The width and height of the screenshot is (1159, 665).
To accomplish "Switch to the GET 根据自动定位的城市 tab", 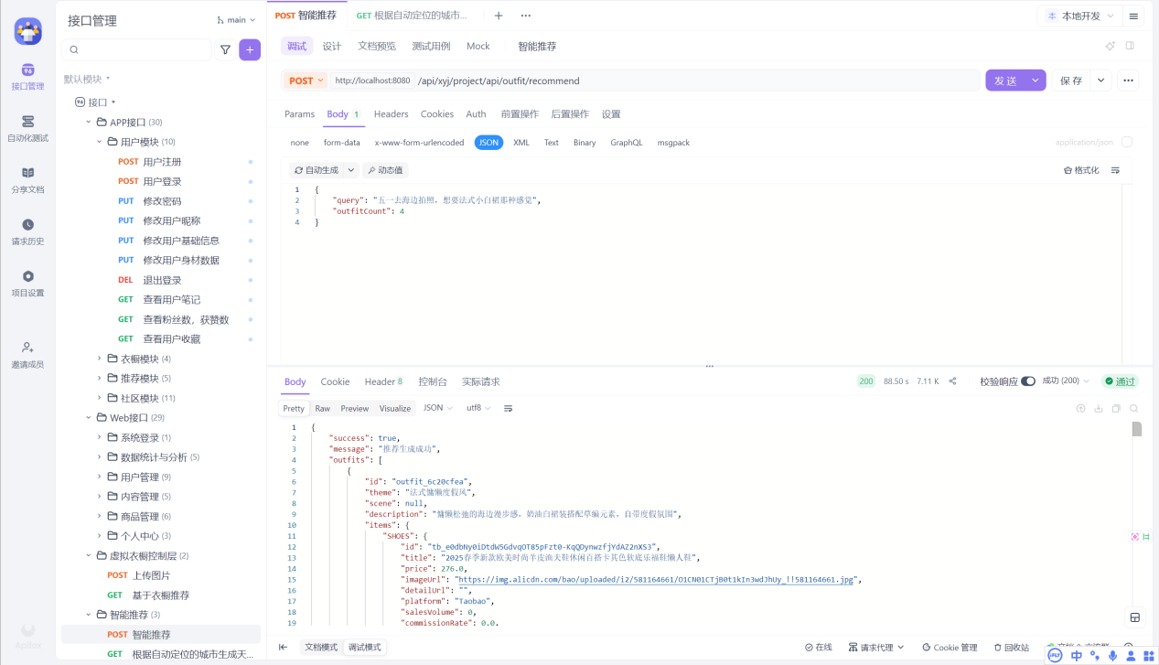I will click(412, 16).
